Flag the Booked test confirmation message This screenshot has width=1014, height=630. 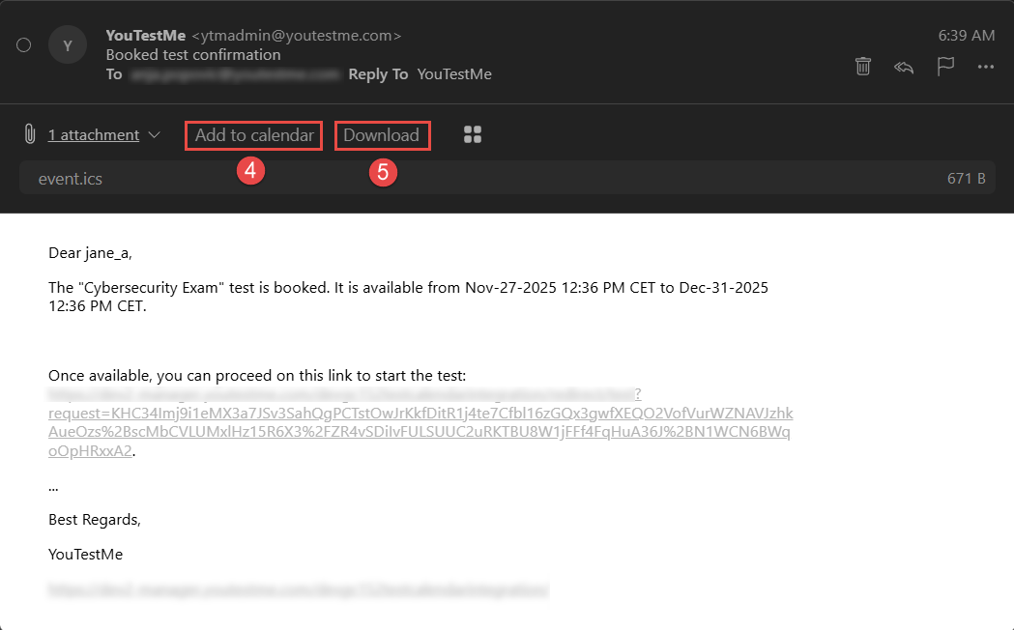coord(945,66)
